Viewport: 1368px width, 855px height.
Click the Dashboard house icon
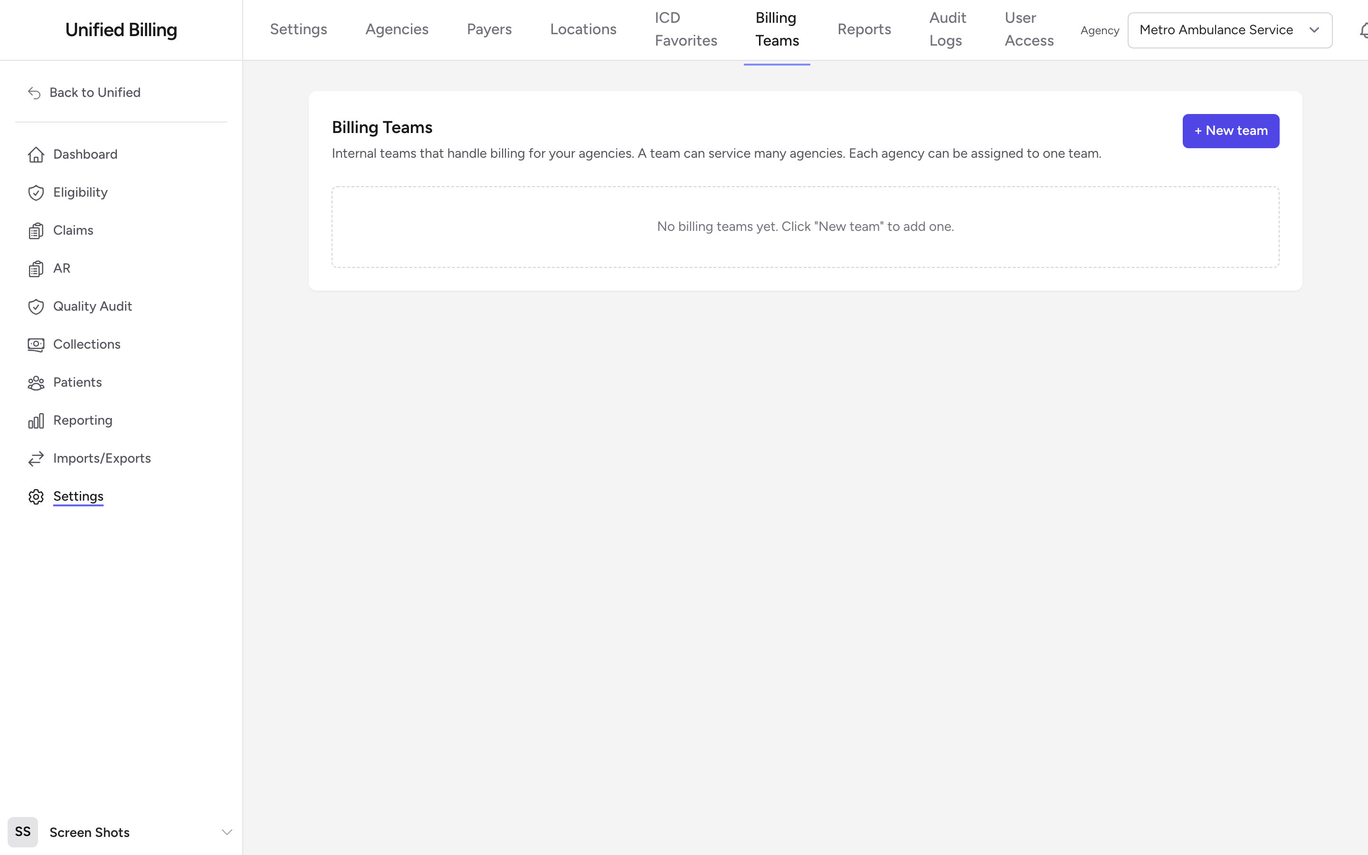36,155
